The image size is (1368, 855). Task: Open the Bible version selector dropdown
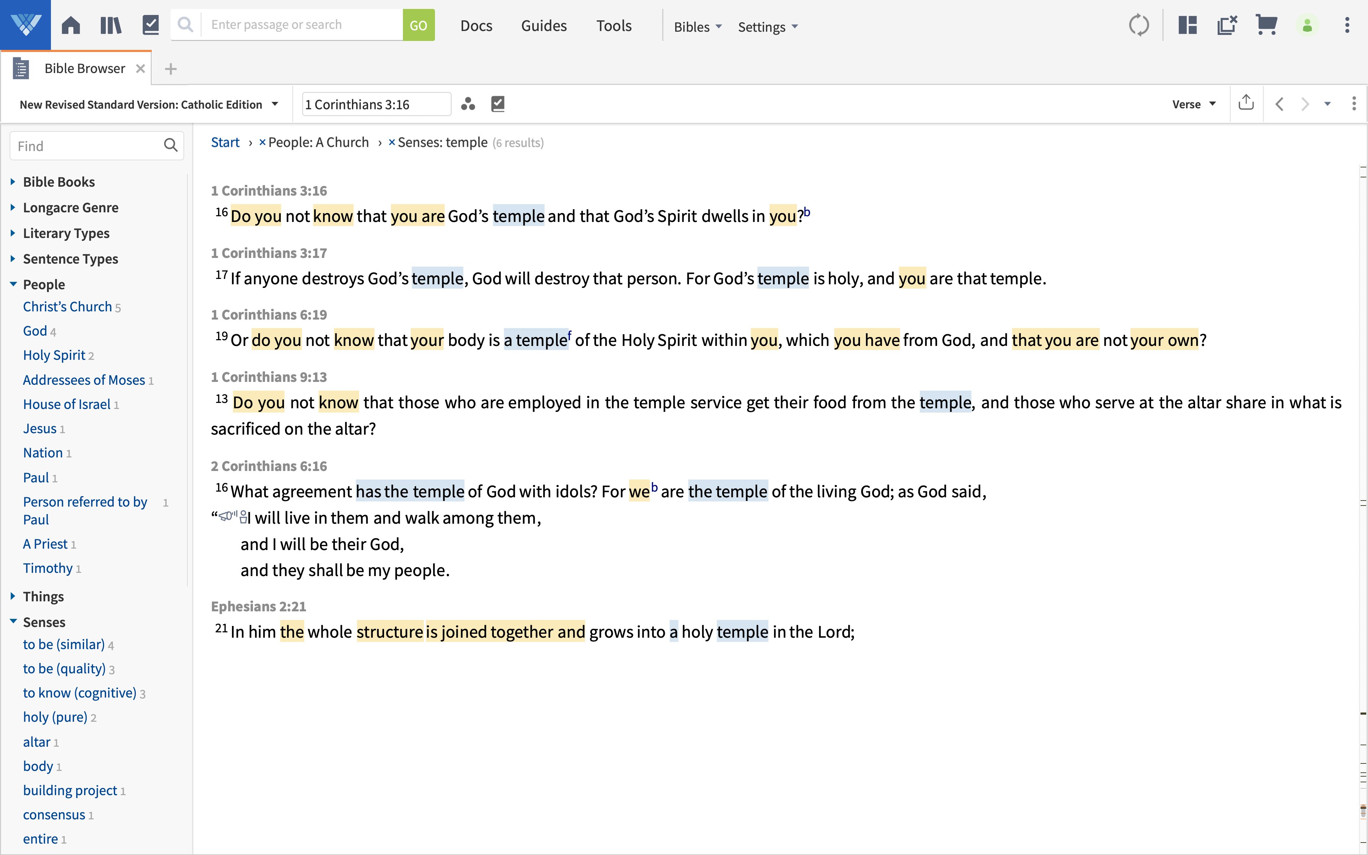click(149, 105)
